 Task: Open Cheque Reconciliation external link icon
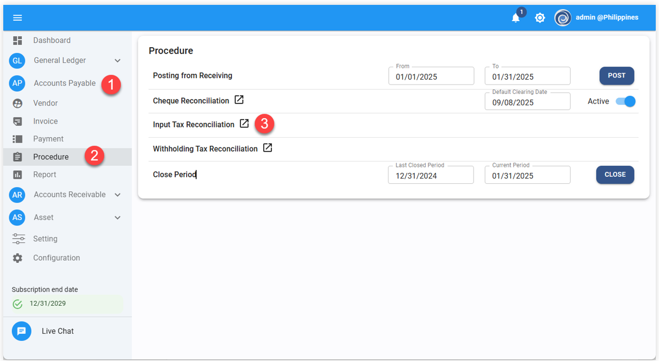(x=239, y=100)
